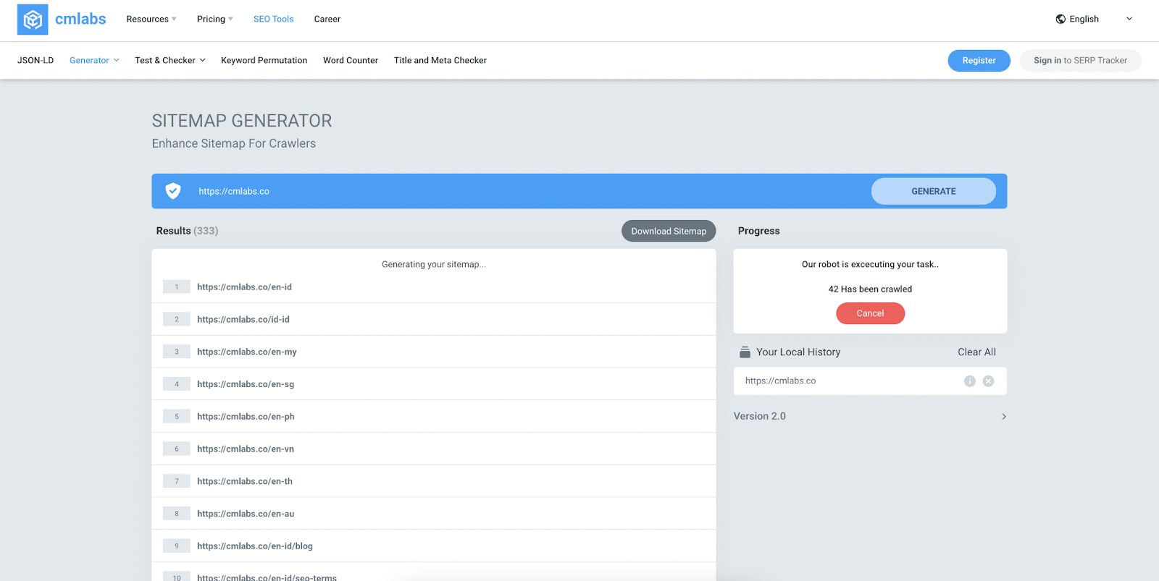Click the Download Sitemap button
The image size is (1159, 581).
[669, 232]
